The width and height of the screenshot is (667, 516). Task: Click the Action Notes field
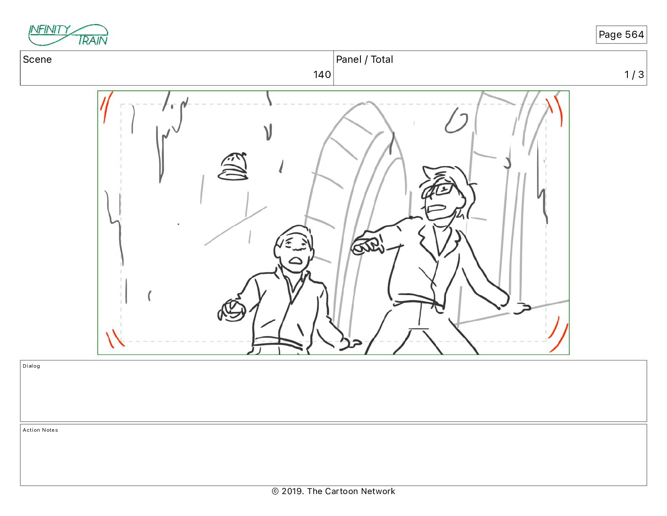click(x=333, y=455)
